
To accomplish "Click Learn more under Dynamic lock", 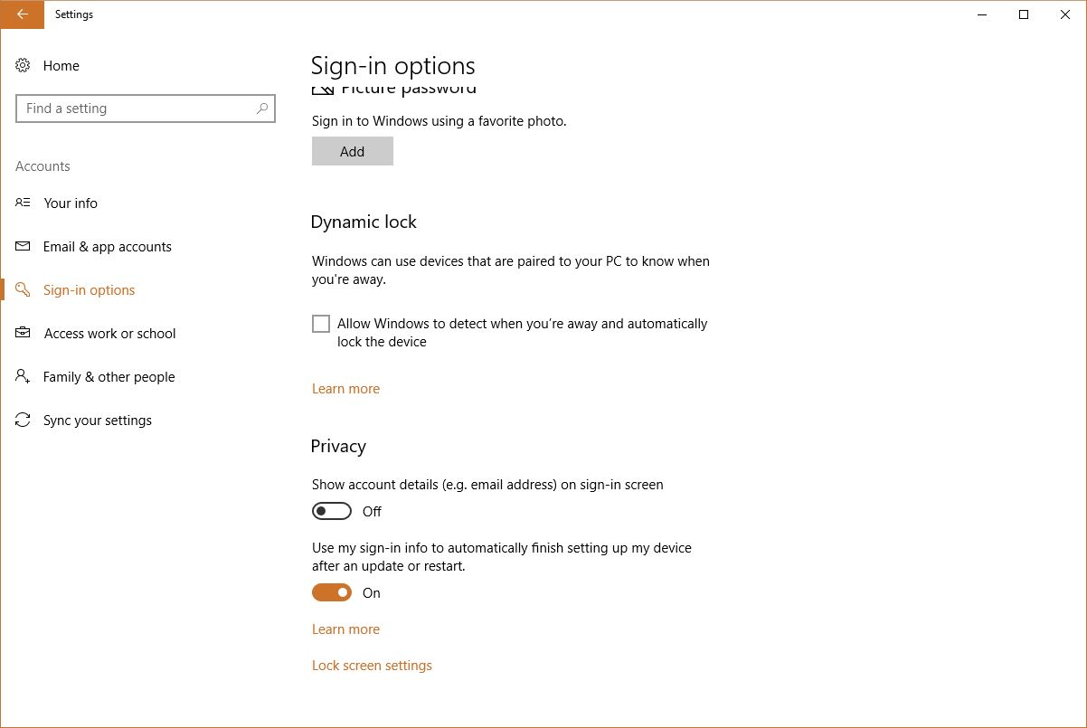I will (x=345, y=388).
